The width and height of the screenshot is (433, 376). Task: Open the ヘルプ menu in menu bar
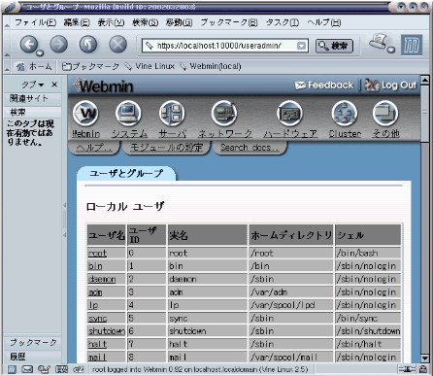tap(324, 22)
